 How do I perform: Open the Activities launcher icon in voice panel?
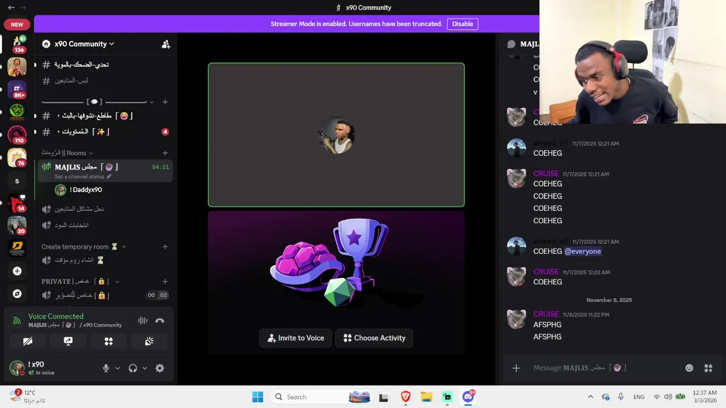coord(108,341)
